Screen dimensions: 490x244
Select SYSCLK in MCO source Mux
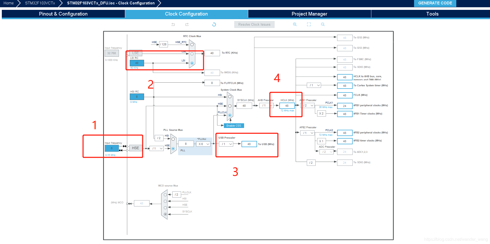(x=165, y=214)
